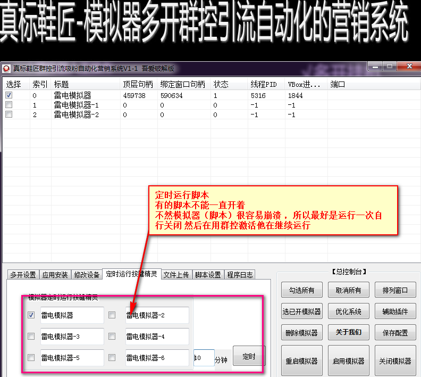Enable timed-run checkbox for 雷电模拟器-3
The width and height of the screenshot is (421, 377).
31,336
